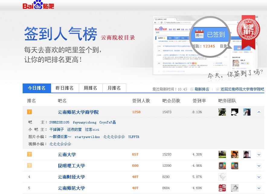This screenshot has height=194, width=267.
Task: Click the sign-in count 657
Action: click(x=135, y=154)
